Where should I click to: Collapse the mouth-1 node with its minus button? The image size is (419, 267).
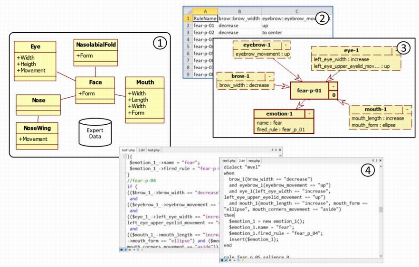(x=407, y=110)
